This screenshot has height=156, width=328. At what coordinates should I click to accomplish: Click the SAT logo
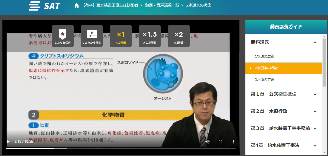tap(44, 6)
